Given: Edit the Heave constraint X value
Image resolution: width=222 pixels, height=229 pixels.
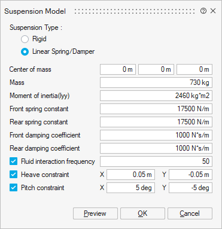Looking at the screenshot, I should (130, 175).
